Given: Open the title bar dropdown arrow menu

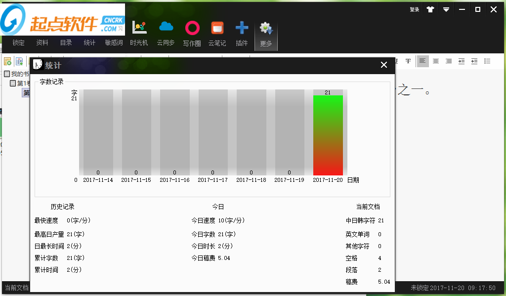Looking at the screenshot, I should (446, 9).
